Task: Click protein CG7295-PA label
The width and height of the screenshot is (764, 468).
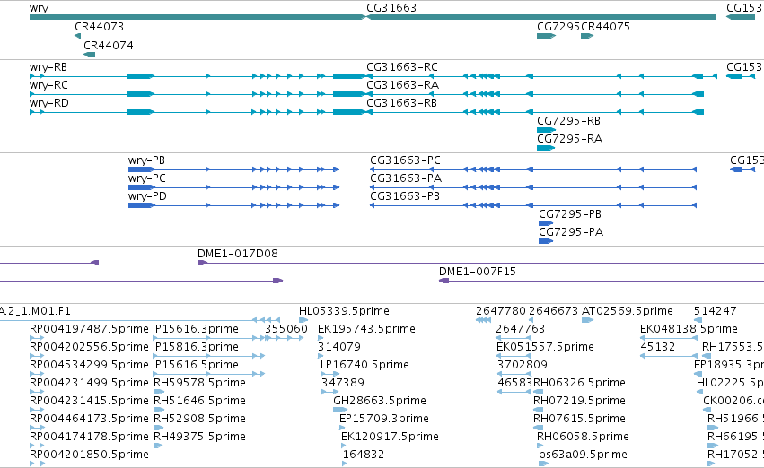Action: (x=571, y=232)
